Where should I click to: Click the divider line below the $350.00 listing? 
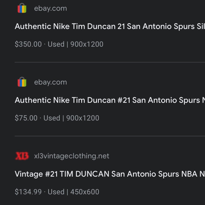coord(110,62)
